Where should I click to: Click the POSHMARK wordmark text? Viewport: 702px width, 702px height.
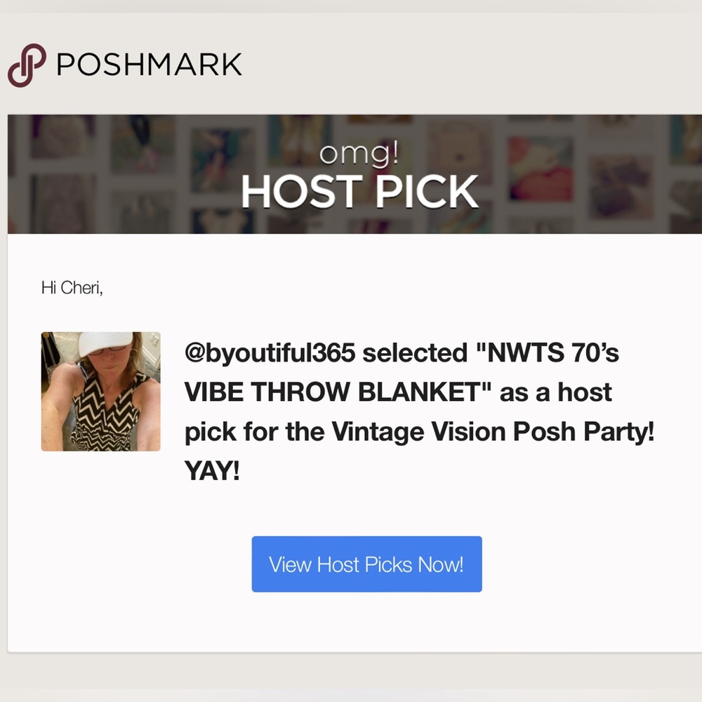149,65
